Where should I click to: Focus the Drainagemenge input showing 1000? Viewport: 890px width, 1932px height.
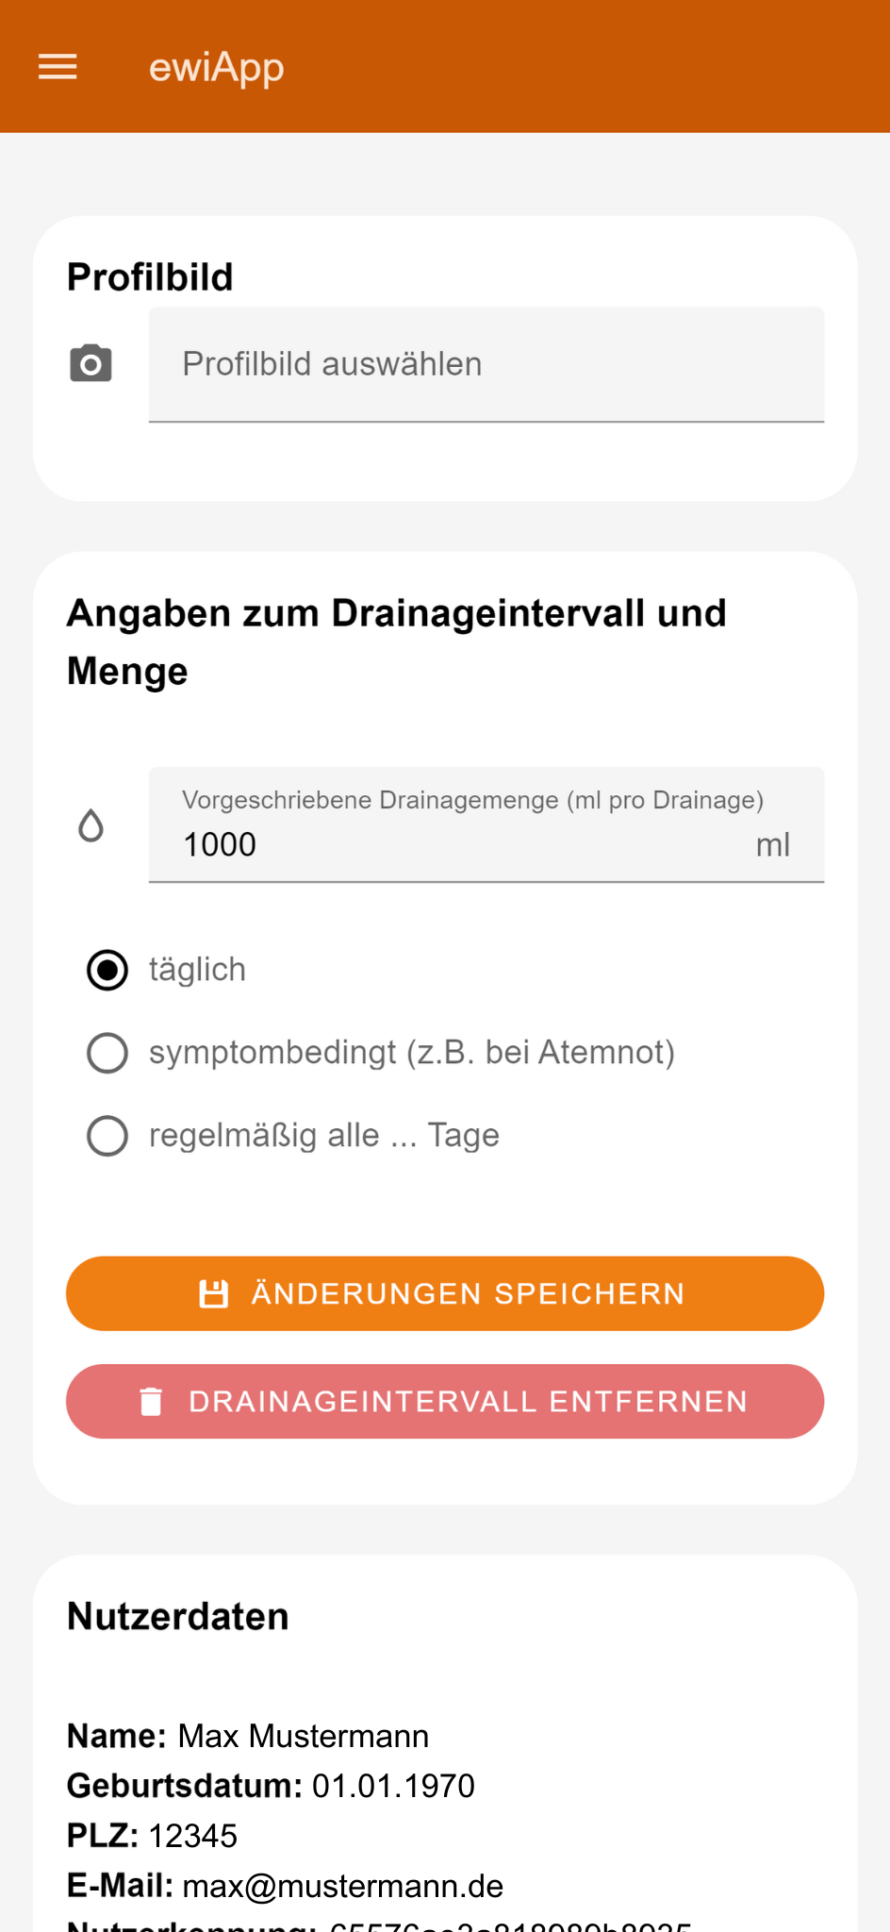(453, 844)
